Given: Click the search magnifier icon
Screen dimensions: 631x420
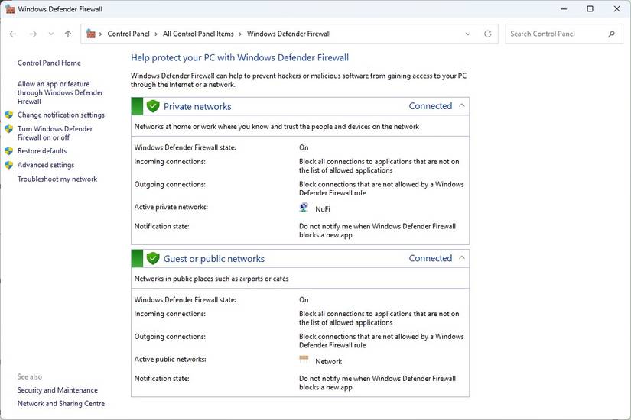Looking at the screenshot, I should [x=612, y=34].
